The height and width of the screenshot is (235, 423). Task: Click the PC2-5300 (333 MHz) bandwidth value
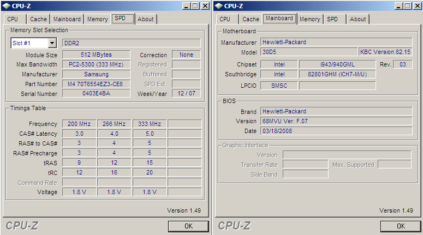(96, 64)
